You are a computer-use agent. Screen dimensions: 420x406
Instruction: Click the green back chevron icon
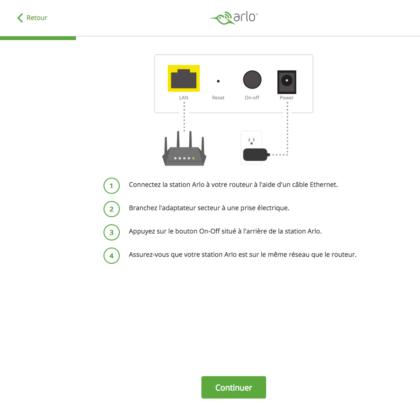click(20, 18)
